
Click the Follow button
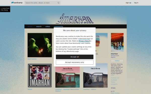117,61
